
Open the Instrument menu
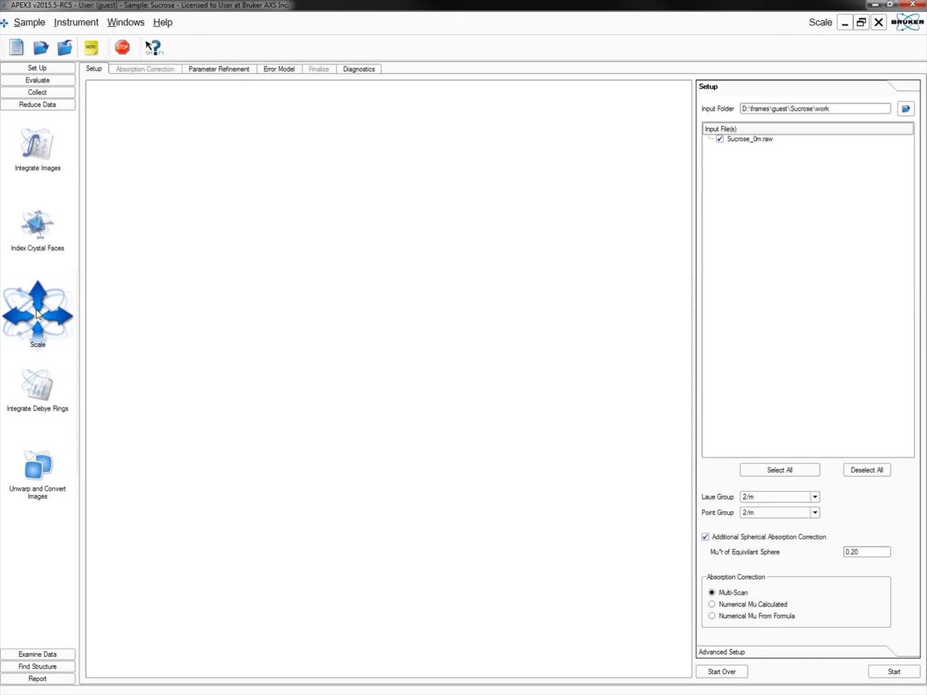point(76,22)
